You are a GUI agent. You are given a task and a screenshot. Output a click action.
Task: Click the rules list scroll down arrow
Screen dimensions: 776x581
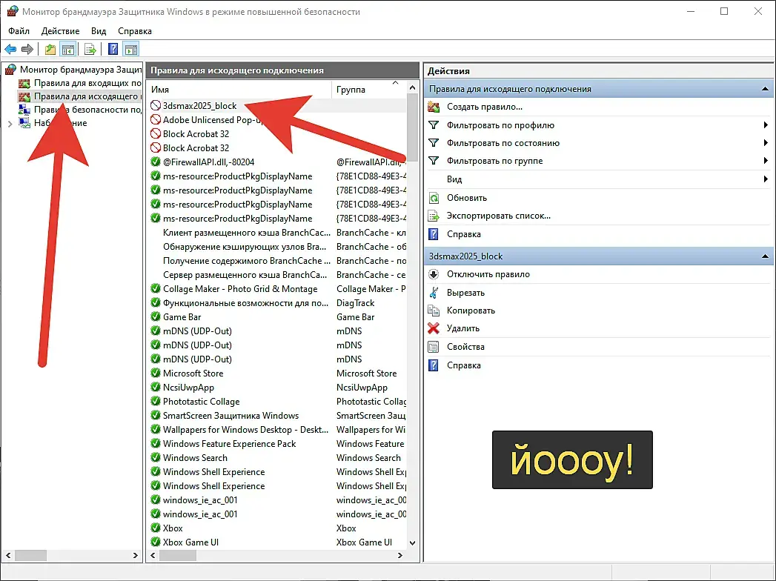[413, 543]
